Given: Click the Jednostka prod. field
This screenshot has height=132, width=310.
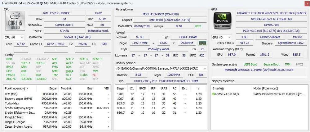Looking at the screenshot, I should click(x=98, y=31).
